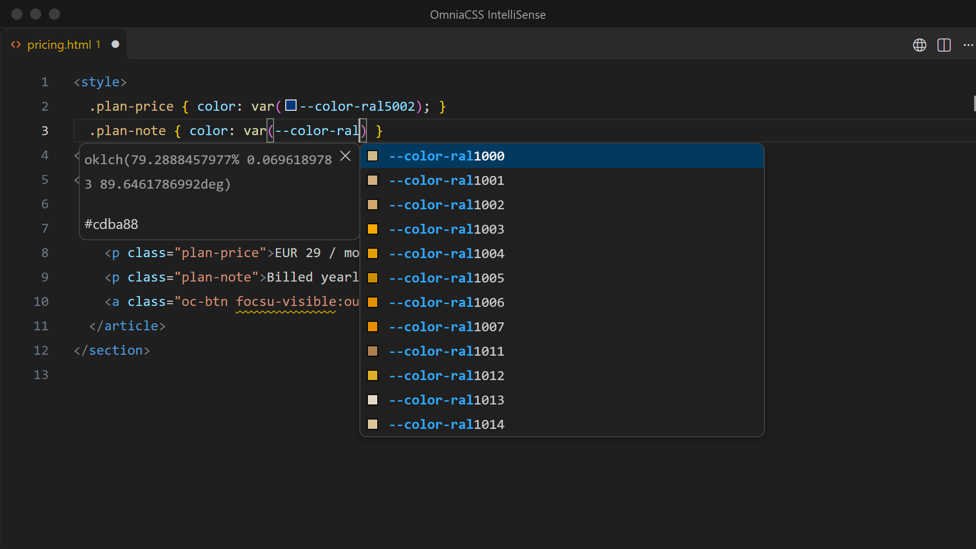Click the .plan-note selector on line 3
This screenshot has width=976, height=549.
[x=128, y=131]
